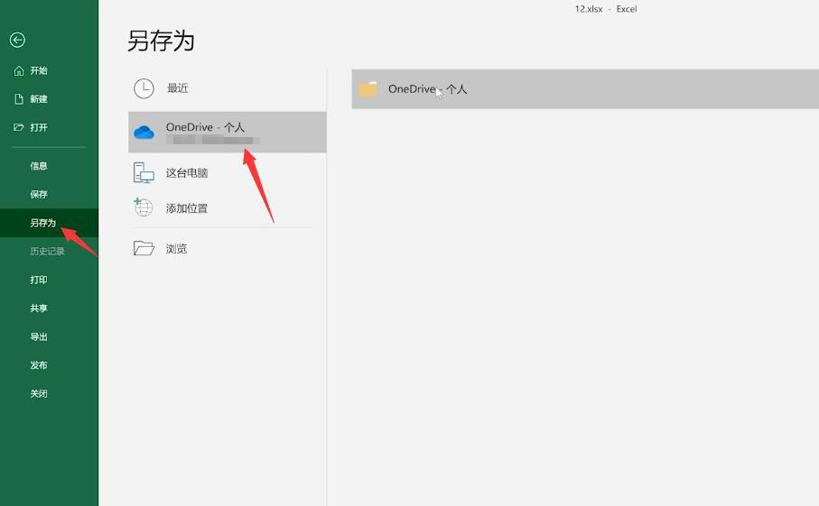Click 关闭 to close the workbook
The image size is (819, 506).
(x=39, y=394)
